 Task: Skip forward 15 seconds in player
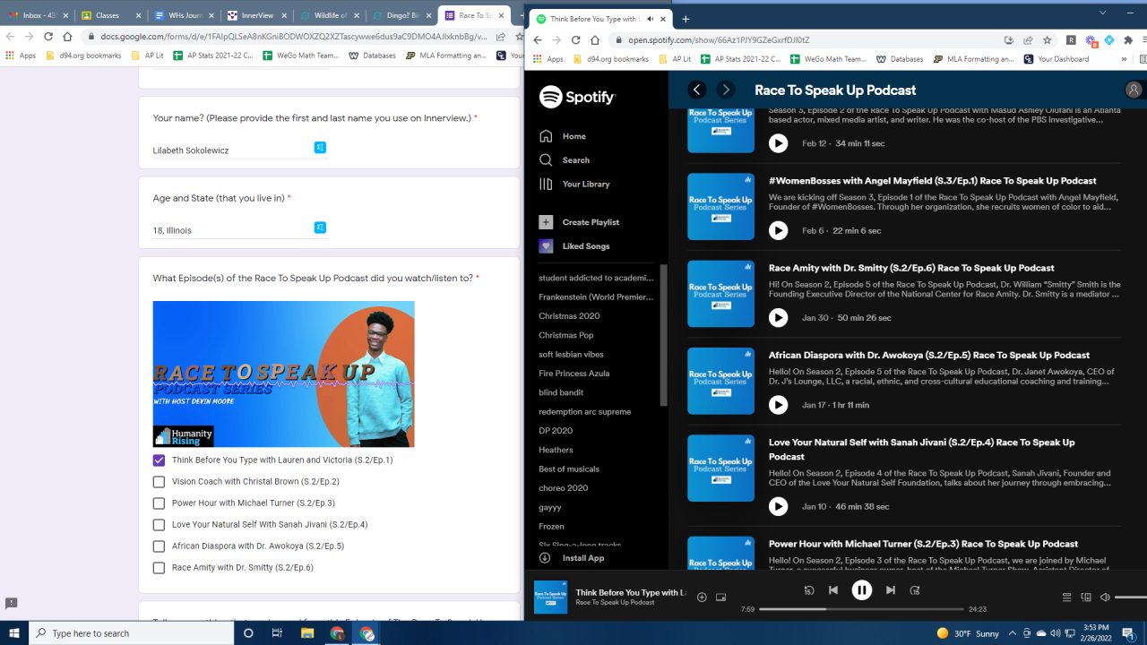(x=914, y=590)
